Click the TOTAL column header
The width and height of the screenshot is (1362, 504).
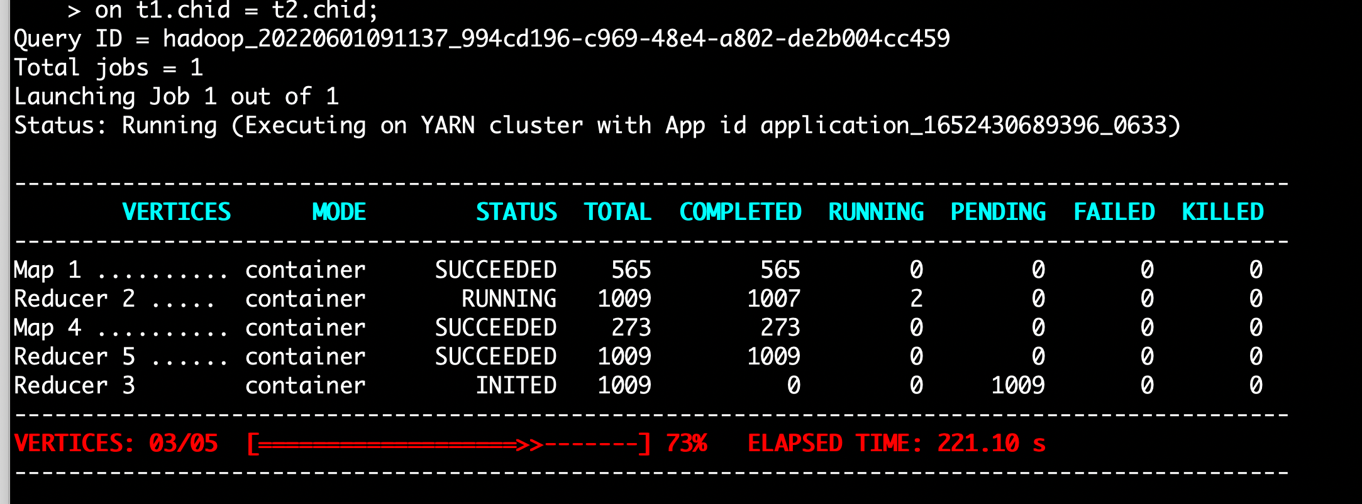617,212
